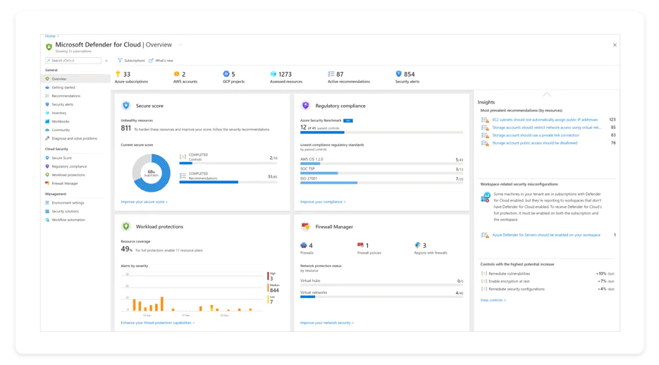The height and width of the screenshot is (365, 659).
Task: Click the Recommendations list icon in sidebar
Action: click(x=47, y=96)
